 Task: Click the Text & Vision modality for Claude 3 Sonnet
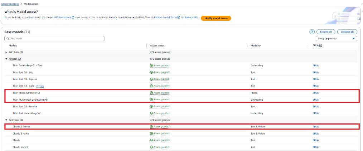tap(258, 127)
